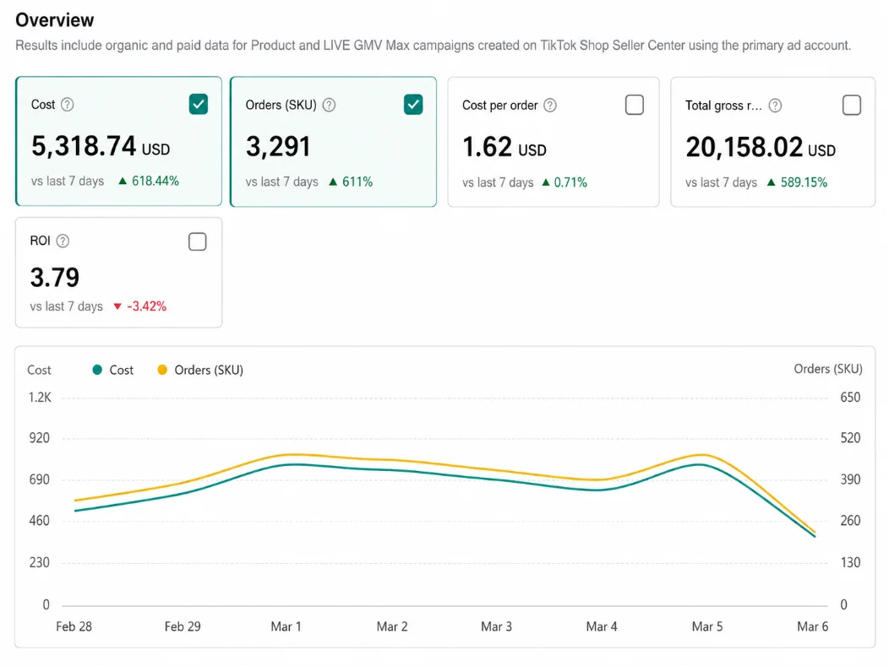Click the Orders (SKU) question mark icon
889x666 pixels.
pyautogui.click(x=329, y=106)
